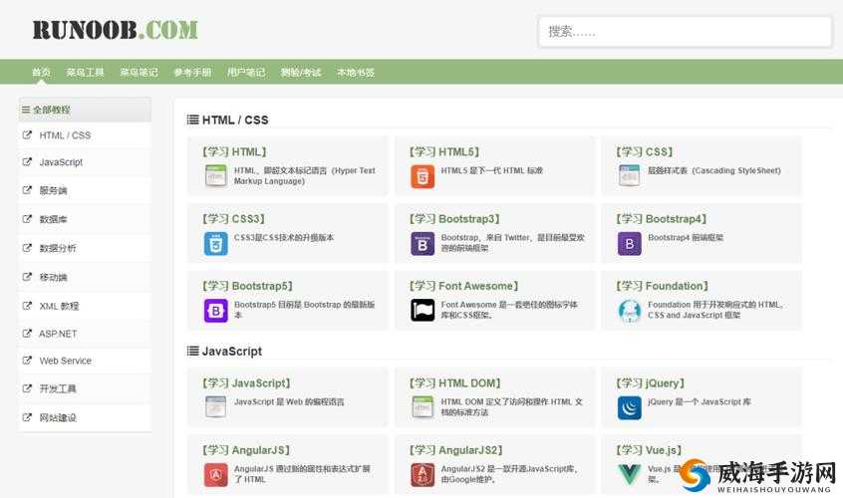Image resolution: width=843 pixels, height=498 pixels.
Task: Open the 【学习 AngularJS2】 title link
Action: [456, 450]
